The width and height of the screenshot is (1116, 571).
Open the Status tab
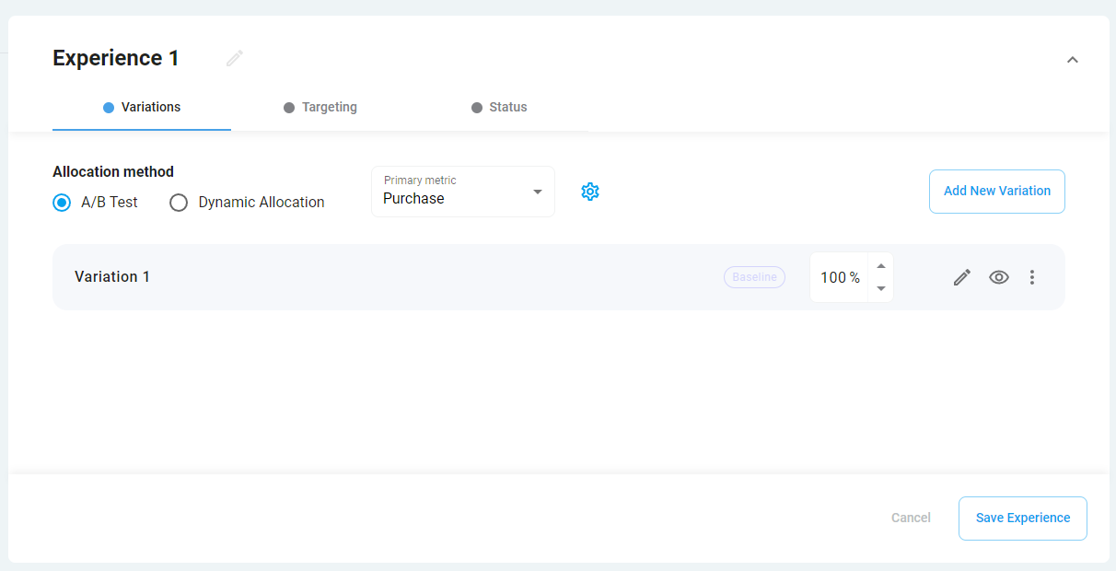pos(499,107)
